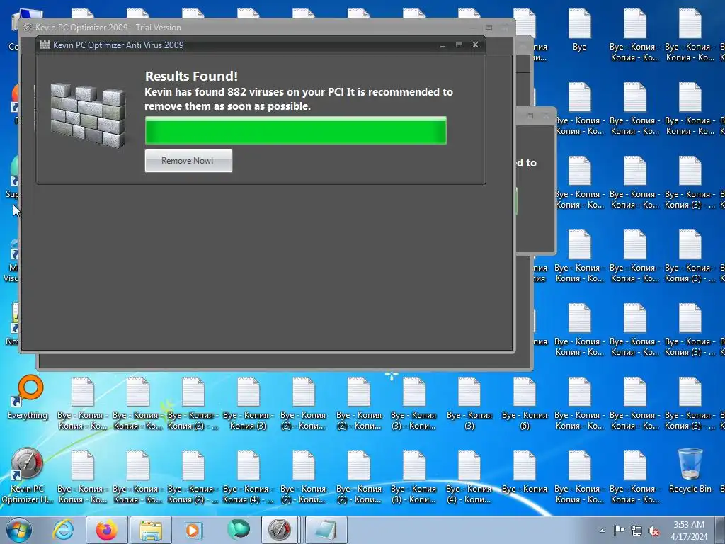Open the Action Center flag icon
This screenshot has width=725, height=544.
point(619,531)
